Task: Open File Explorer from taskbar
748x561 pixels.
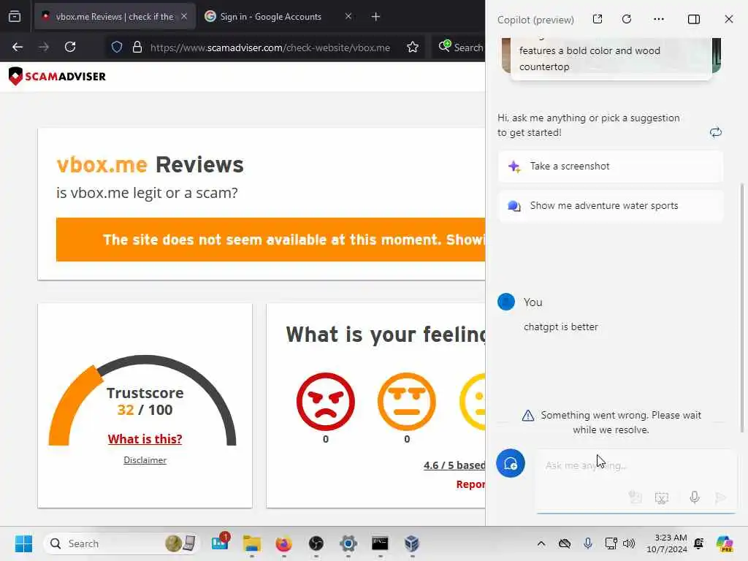Action: click(x=252, y=543)
